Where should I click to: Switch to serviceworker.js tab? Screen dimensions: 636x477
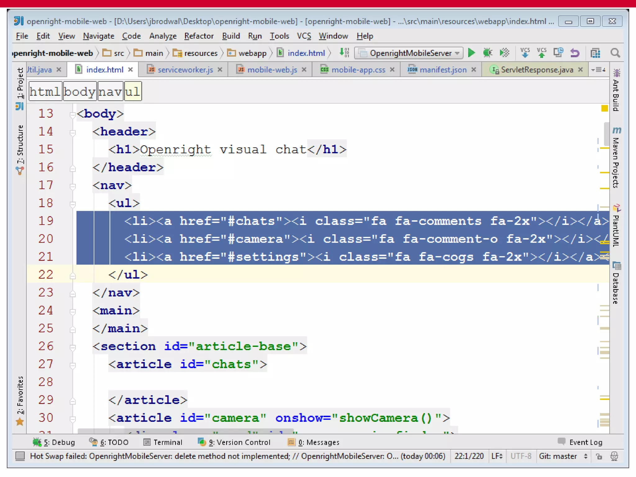pos(185,70)
